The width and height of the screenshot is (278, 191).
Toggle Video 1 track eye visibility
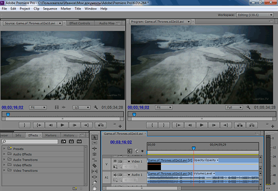(115, 161)
